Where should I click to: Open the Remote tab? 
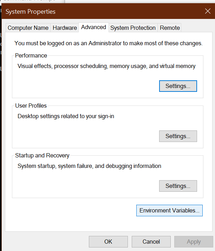170,28
